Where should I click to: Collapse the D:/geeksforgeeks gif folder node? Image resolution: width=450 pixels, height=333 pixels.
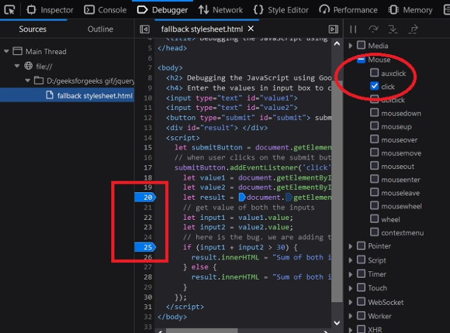click(x=28, y=80)
